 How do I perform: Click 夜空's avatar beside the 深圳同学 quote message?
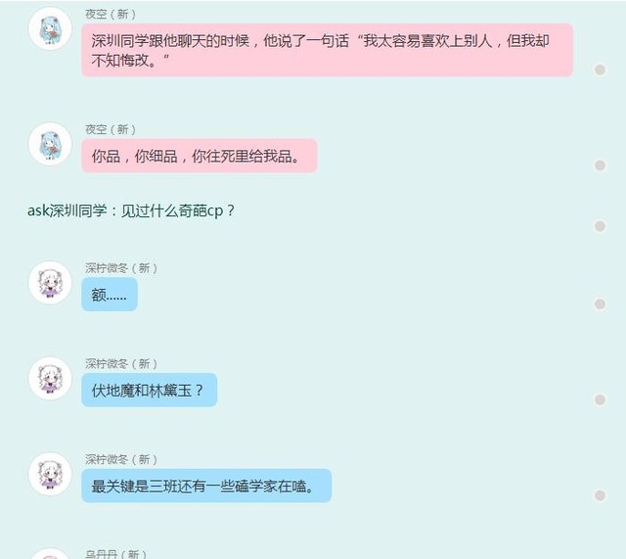coord(50,28)
